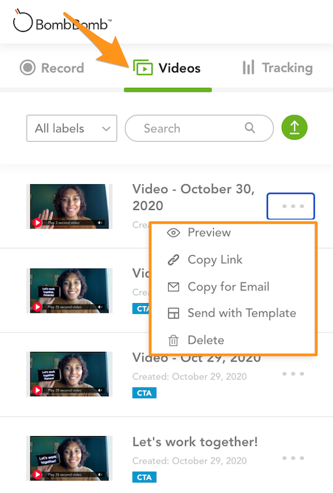Open the three-dot menu for Video - Oct 29
This screenshot has width=333, height=493.
click(293, 373)
